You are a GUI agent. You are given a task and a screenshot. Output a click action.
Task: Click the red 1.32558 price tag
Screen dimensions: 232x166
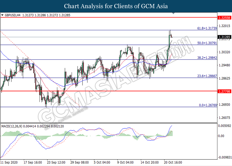[224, 17]
